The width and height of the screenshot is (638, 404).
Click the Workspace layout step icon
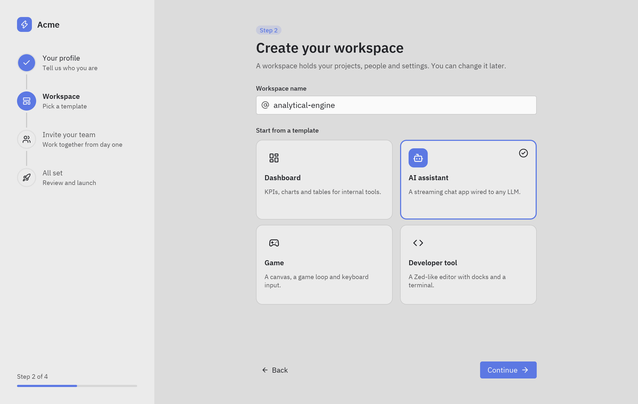point(27,101)
